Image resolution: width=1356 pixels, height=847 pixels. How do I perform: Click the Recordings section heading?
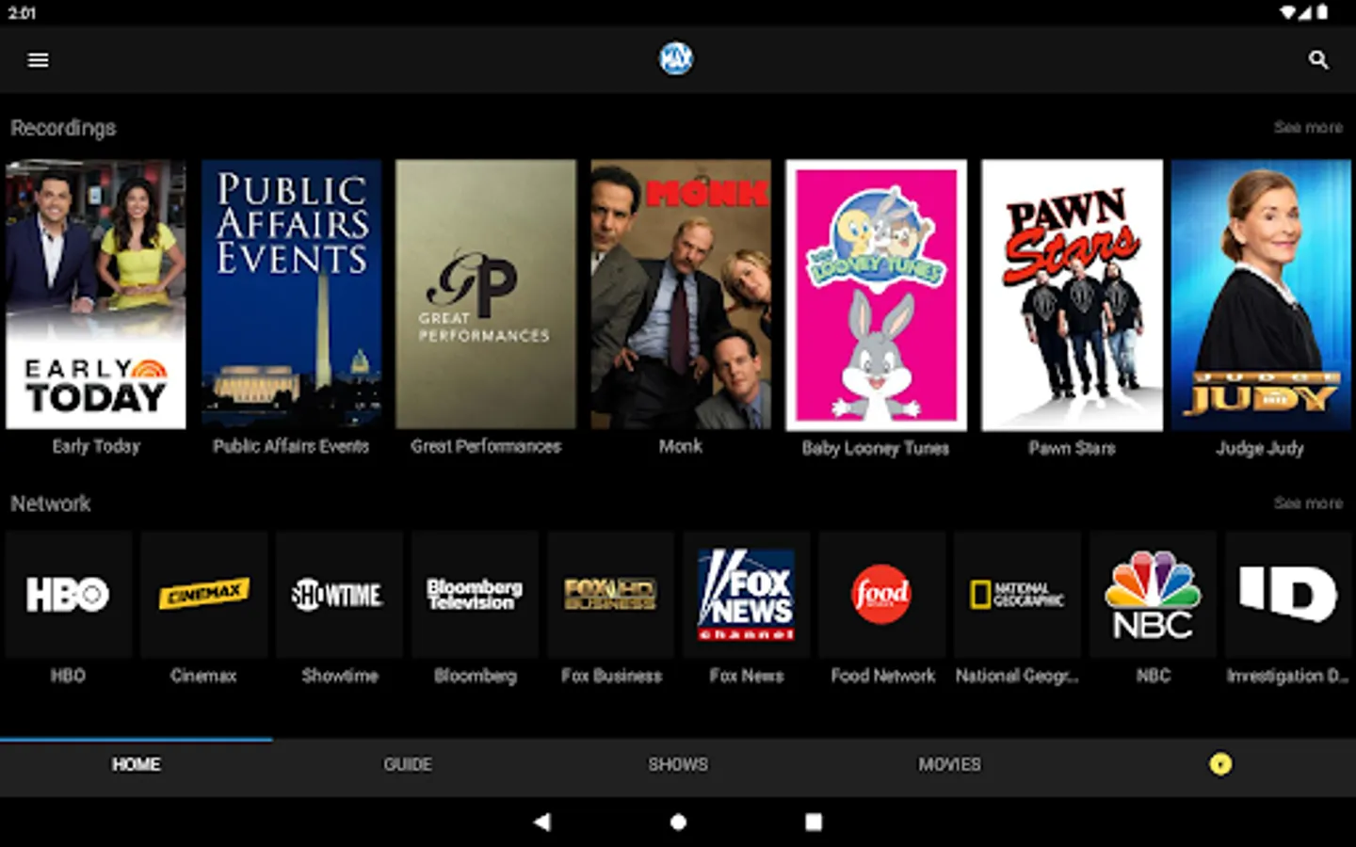pos(63,128)
